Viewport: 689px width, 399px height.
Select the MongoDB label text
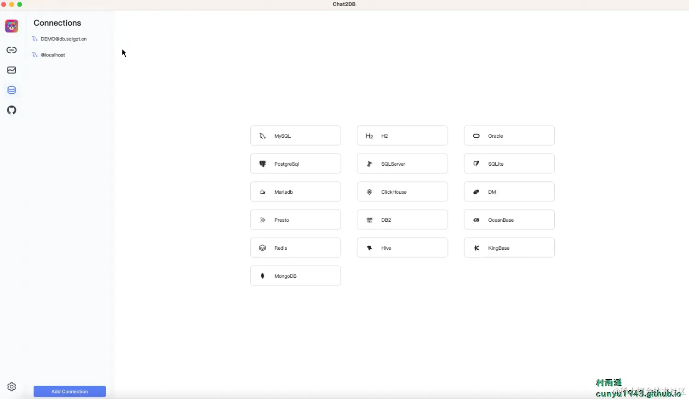(x=286, y=276)
